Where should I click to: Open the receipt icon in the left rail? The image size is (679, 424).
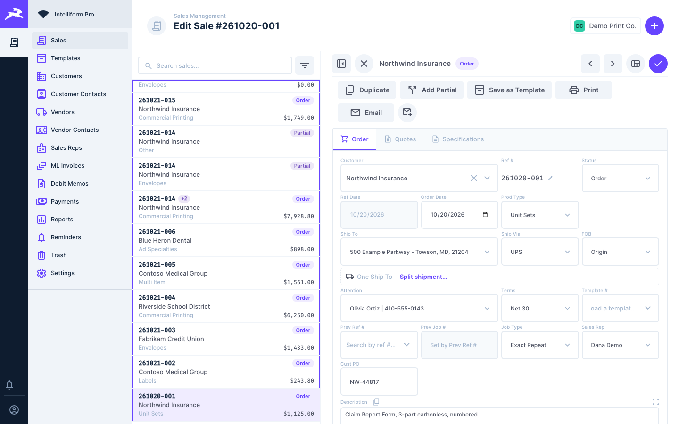click(14, 42)
